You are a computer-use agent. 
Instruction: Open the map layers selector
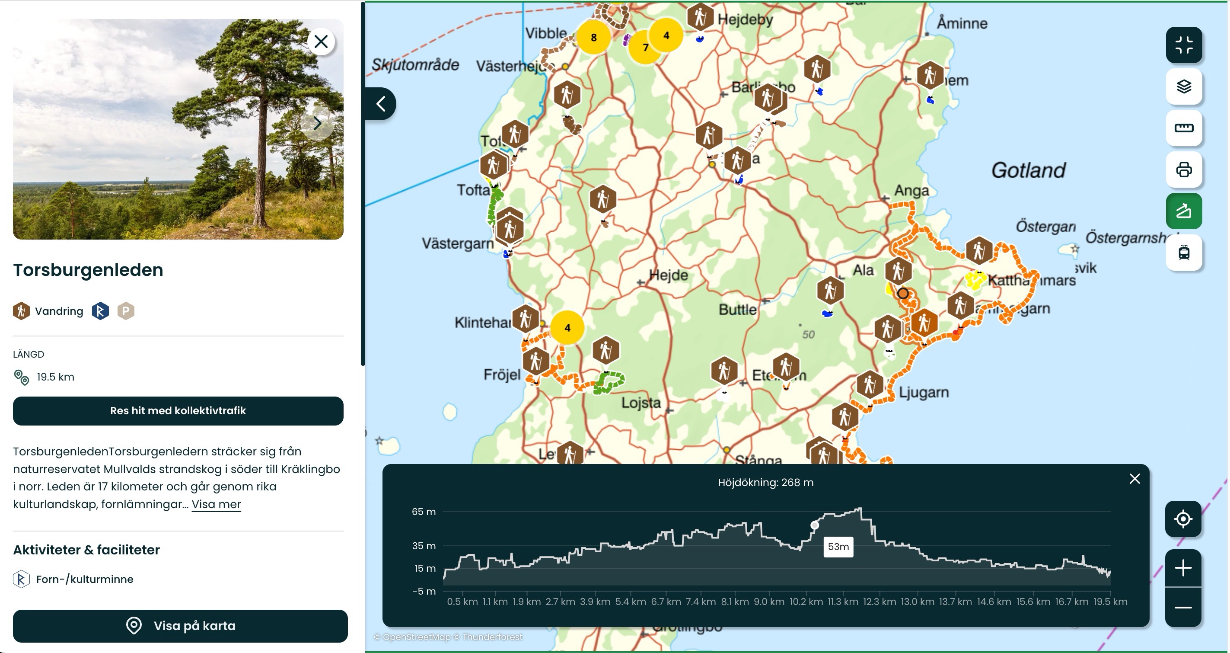tap(1183, 86)
